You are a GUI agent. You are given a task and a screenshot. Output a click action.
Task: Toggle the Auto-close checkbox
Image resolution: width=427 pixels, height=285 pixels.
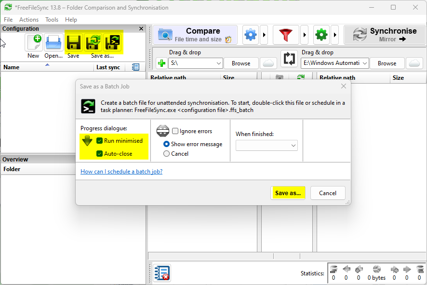(99, 153)
